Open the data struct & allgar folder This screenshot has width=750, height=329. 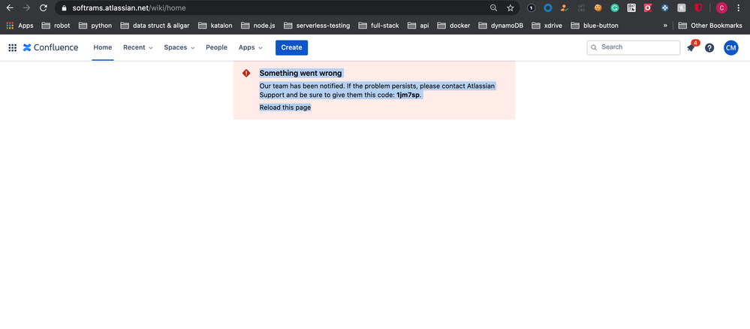tap(155, 26)
